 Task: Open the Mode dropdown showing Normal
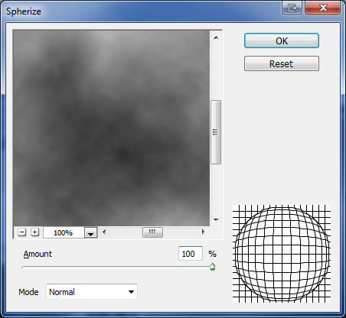pos(92,292)
